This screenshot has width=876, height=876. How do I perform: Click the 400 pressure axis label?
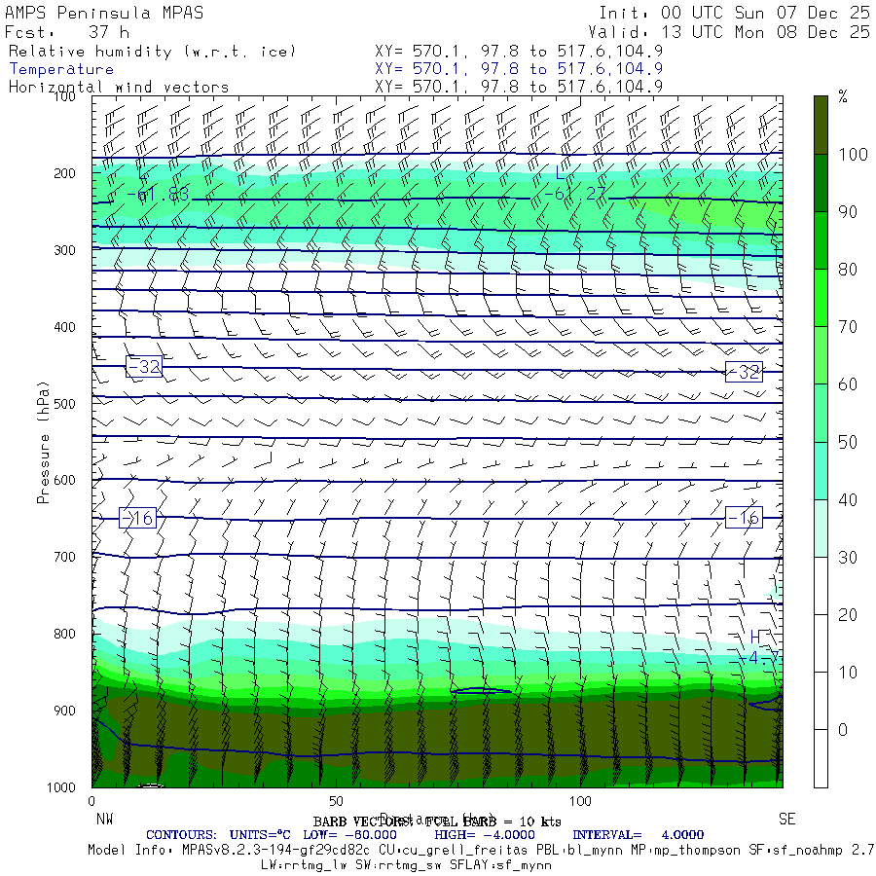pyautogui.click(x=64, y=327)
